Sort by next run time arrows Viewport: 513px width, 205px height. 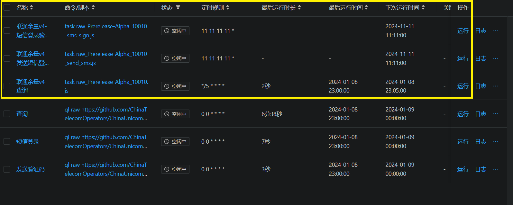tap(423, 7)
